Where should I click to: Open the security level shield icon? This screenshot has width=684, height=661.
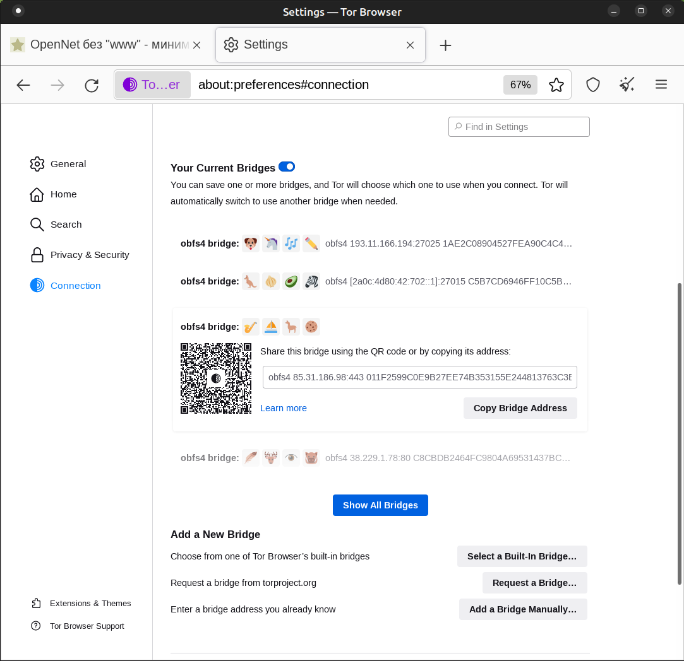592,85
